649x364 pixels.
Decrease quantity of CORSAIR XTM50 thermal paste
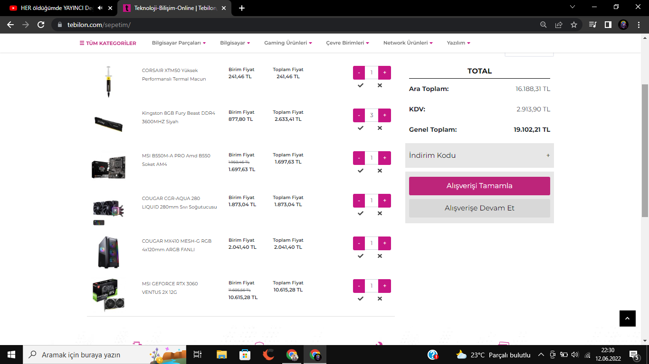(x=359, y=73)
